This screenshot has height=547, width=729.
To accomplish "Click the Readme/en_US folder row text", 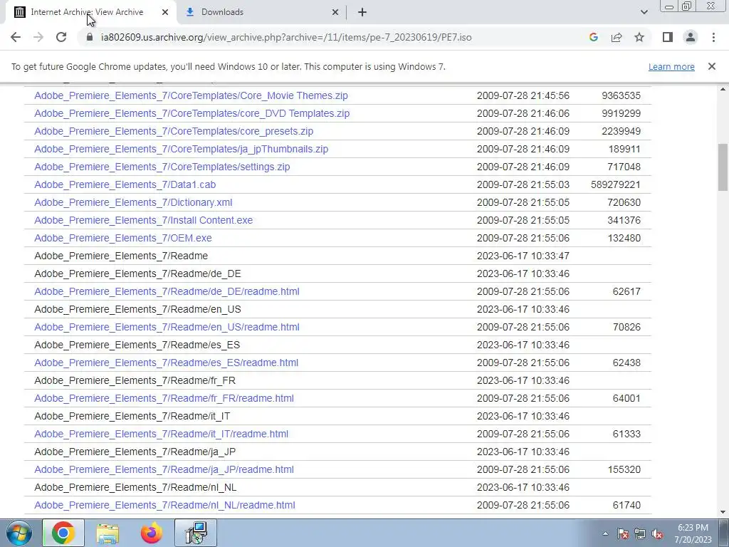I will point(137,309).
